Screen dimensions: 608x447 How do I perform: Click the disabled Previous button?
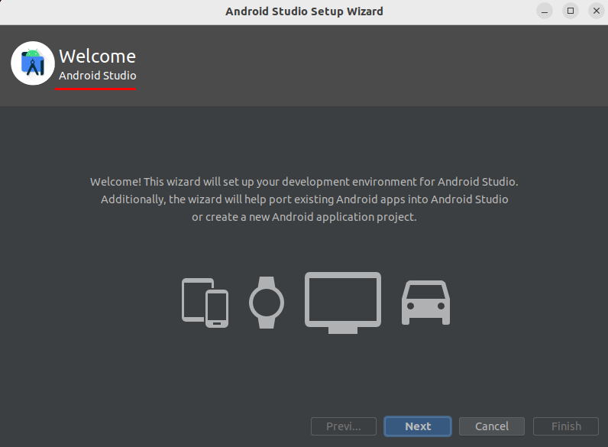point(344,426)
